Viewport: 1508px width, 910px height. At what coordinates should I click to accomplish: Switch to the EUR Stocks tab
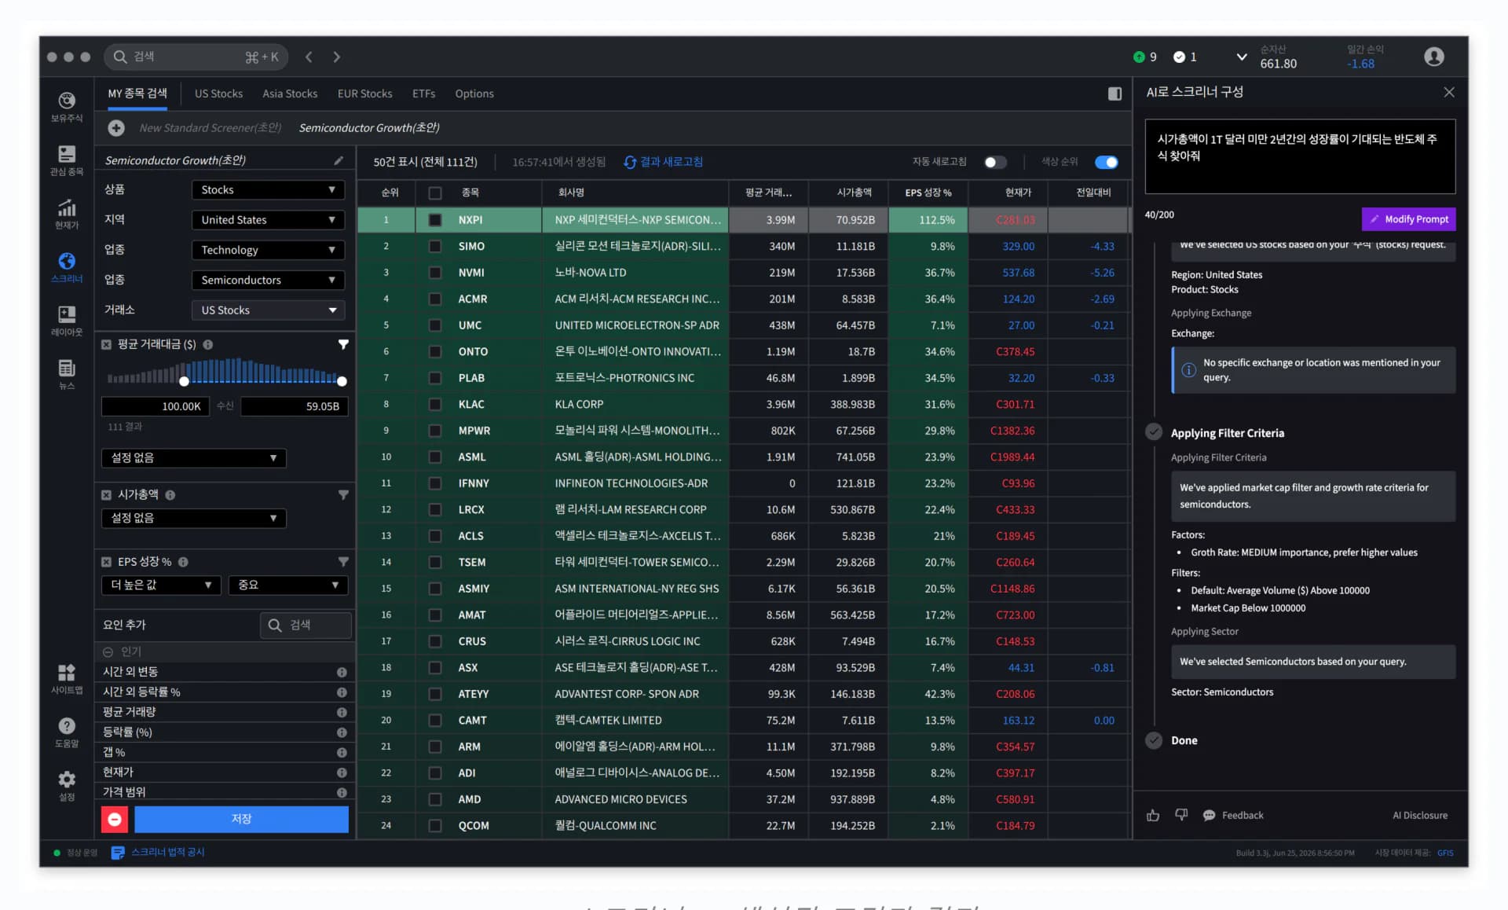[x=364, y=94]
